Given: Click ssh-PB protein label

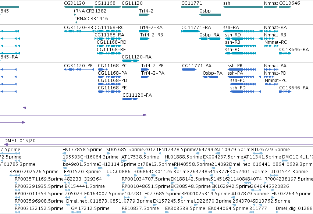Looking at the screenshot, I should coord(235,66).
